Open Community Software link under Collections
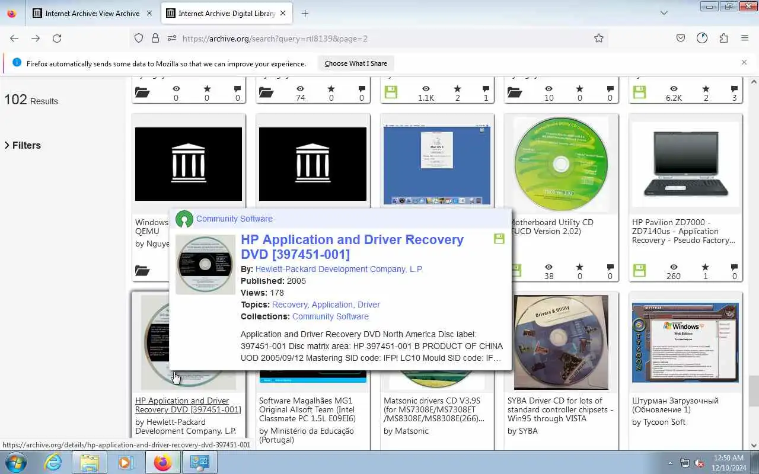Image resolution: width=759 pixels, height=474 pixels. 330,316
